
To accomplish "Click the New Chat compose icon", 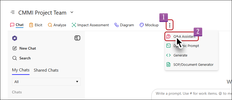I will pyautogui.click(x=14, y=48).
